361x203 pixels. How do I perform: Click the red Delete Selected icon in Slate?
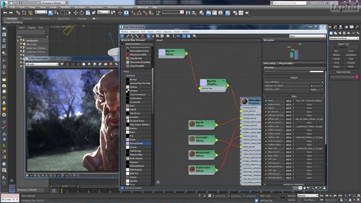[143, 36]
